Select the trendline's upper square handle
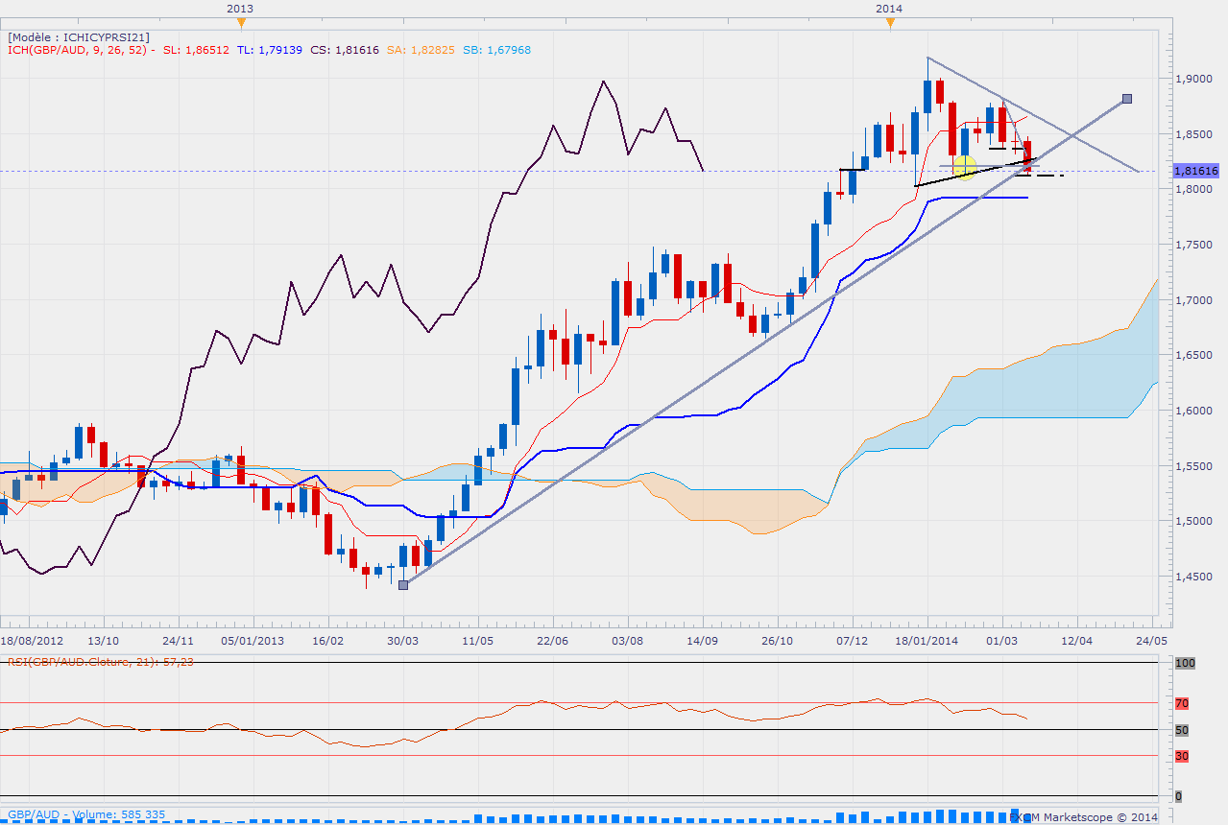1228x825 pixels. coord(1127,98)
